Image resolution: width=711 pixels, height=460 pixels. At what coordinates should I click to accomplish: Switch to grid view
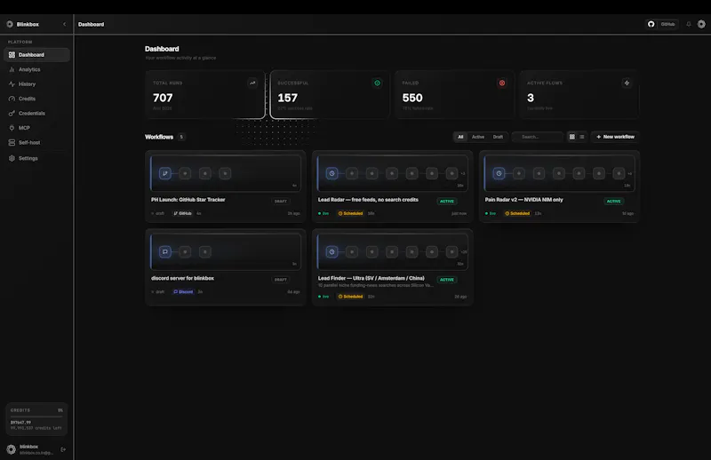[x=572, y=137]
